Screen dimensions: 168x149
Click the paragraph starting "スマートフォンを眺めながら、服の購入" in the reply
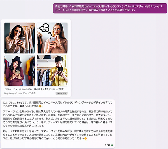(57, 119)
